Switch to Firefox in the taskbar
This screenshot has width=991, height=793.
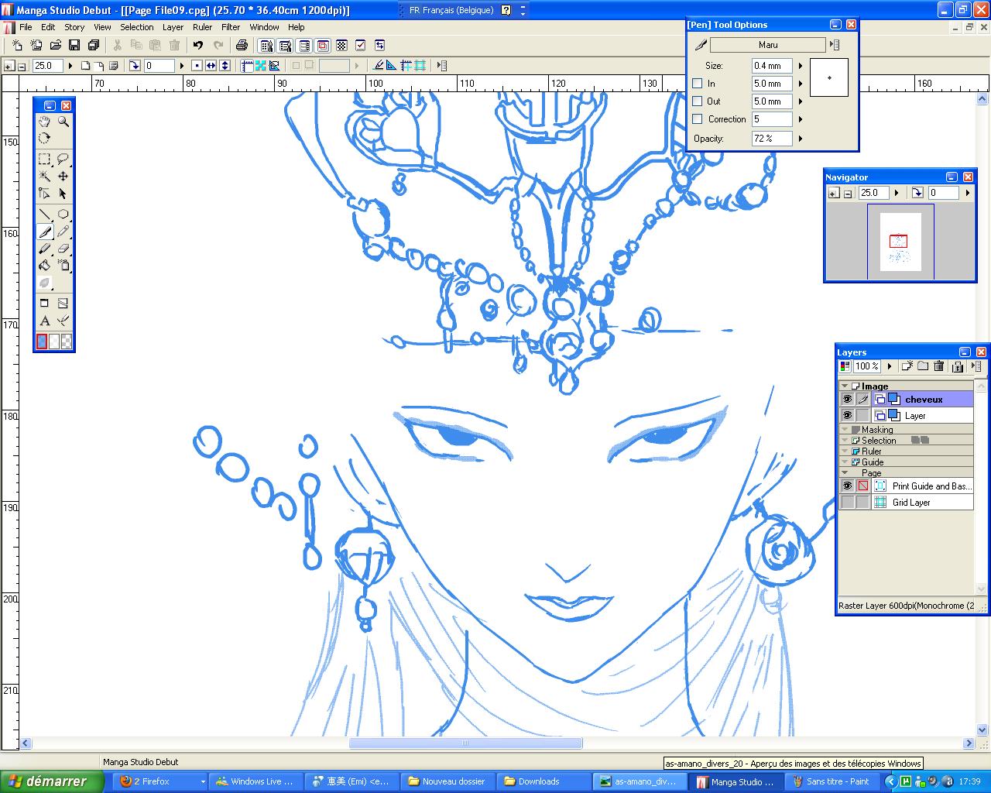tap(161, 781)
